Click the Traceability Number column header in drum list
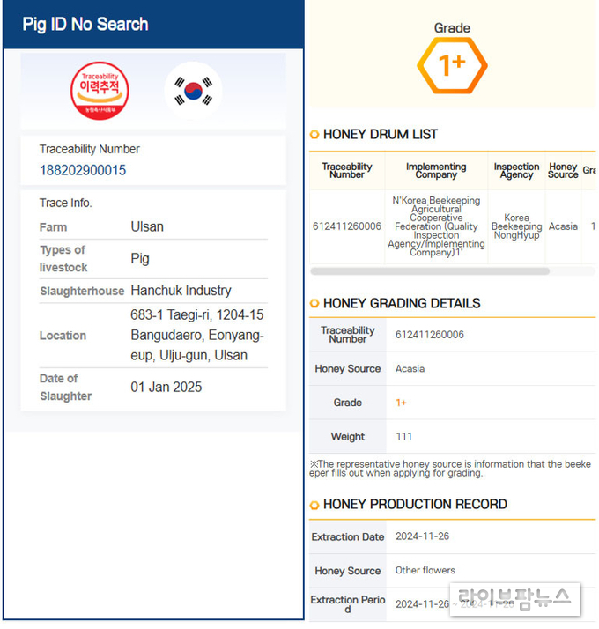 tap(347, 171)
